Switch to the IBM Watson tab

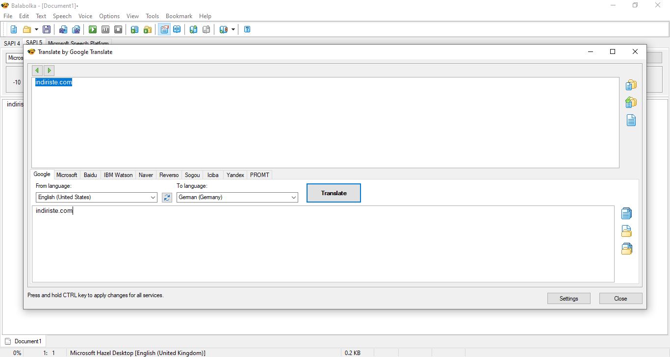118,175
